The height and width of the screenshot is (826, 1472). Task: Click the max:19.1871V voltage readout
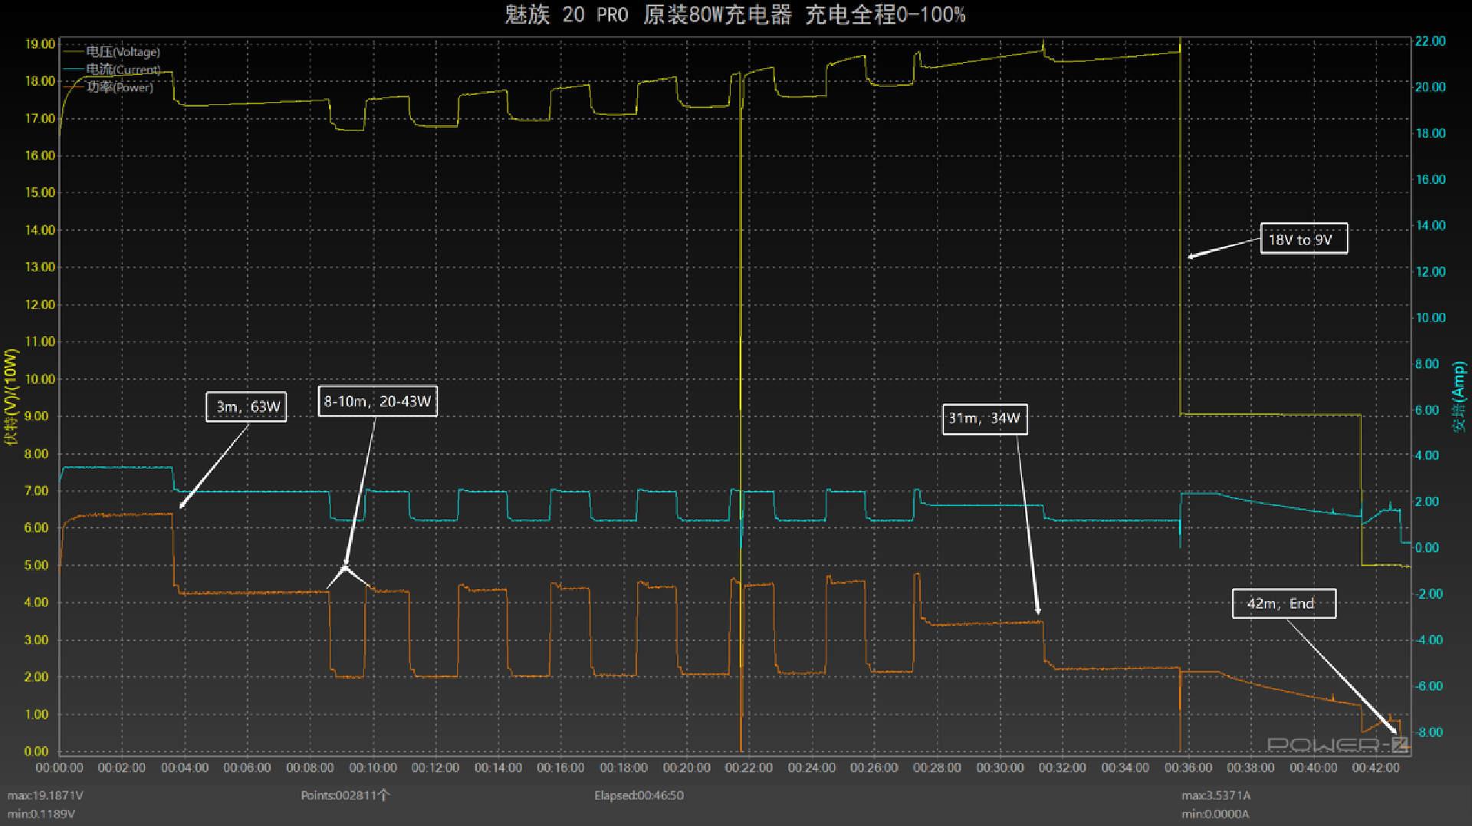click(45, 795)
